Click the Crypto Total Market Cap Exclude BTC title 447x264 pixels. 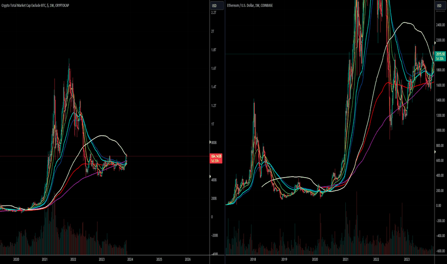point(35,5)
